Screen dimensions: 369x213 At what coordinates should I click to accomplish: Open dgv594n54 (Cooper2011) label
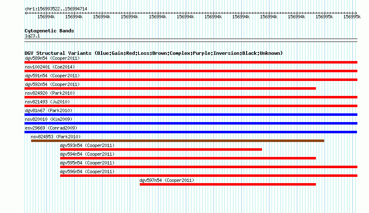[x=87, y=154]
